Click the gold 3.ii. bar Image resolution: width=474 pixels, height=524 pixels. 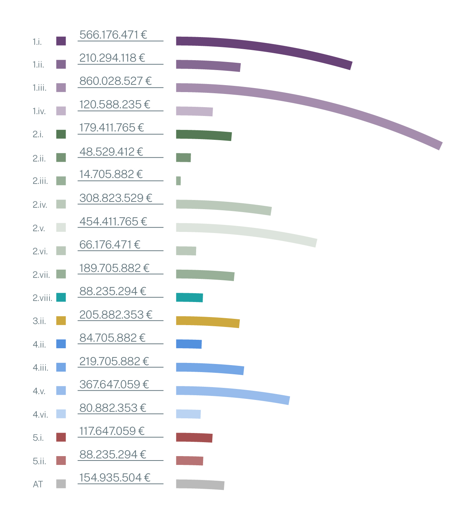pyautogui.click(x=208, y=321)
